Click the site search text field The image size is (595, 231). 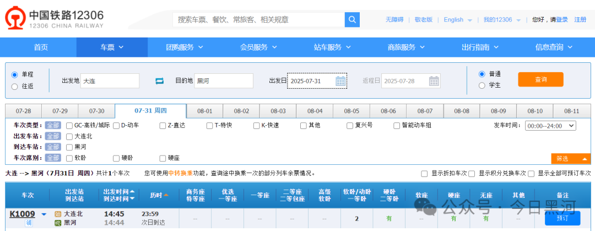click(x=259, y=19)
